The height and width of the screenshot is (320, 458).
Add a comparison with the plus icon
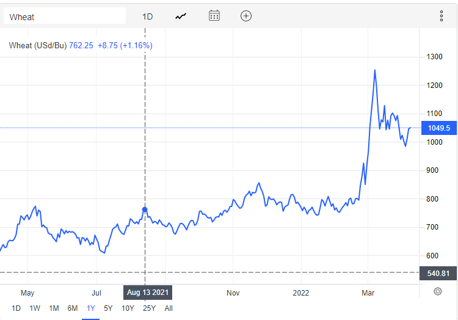[x=246, y=16]
